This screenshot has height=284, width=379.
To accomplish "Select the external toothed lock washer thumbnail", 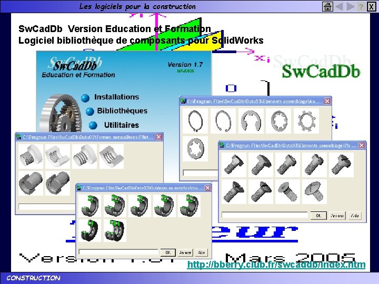I will (306, 121).
